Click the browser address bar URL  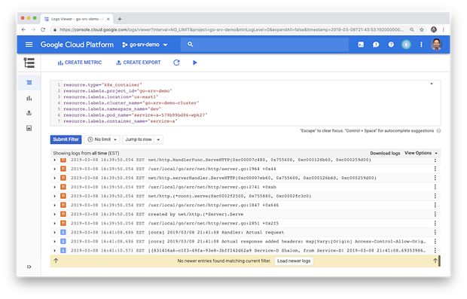tap(231, 29)
